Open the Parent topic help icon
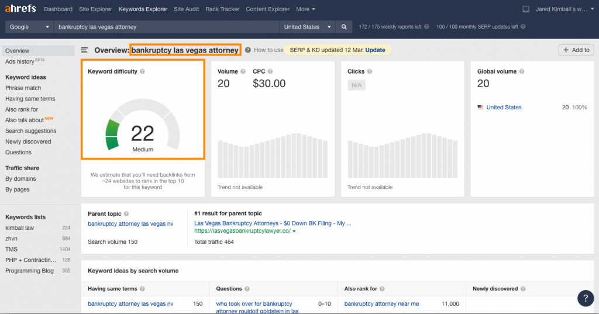Viewport: 599px width, 314px height. 126,214
